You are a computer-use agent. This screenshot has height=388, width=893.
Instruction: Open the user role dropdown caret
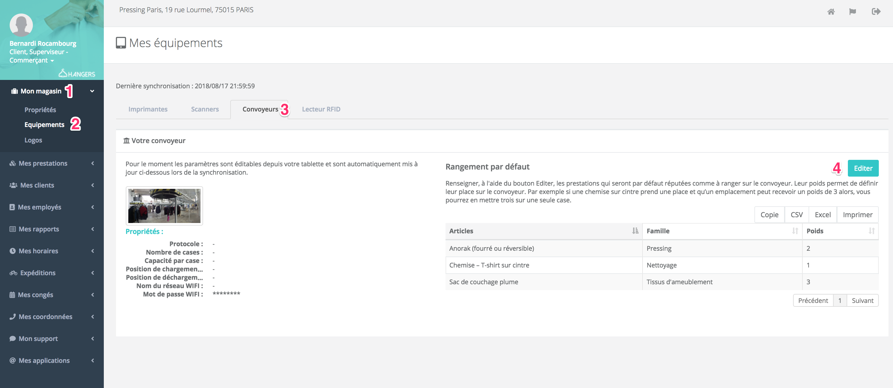tap(52, 61)
